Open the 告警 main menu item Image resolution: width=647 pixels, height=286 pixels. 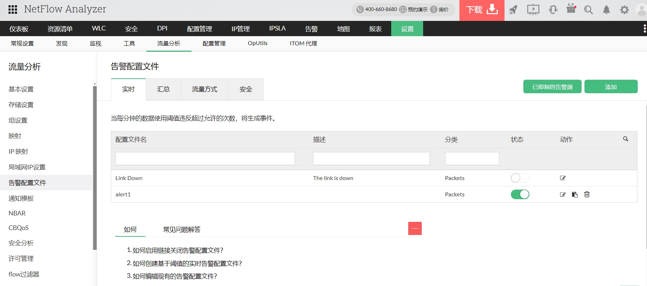(311, 29)
